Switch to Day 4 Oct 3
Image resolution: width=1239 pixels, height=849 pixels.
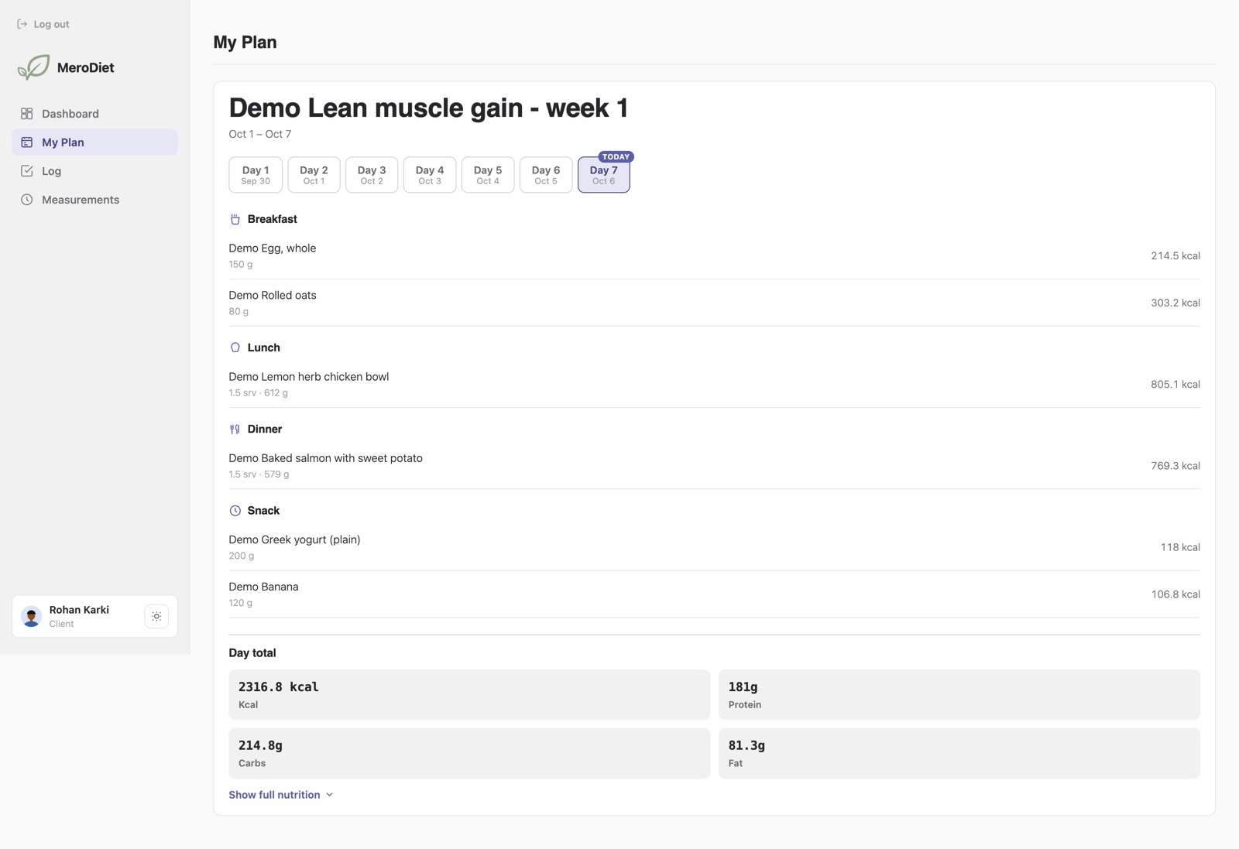[x=430, y=175]
